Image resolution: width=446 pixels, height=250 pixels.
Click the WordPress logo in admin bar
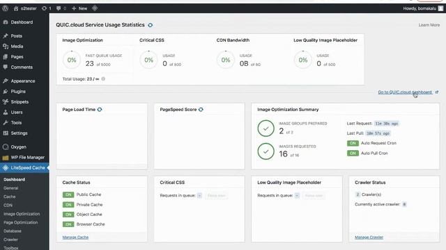point(5,8)
